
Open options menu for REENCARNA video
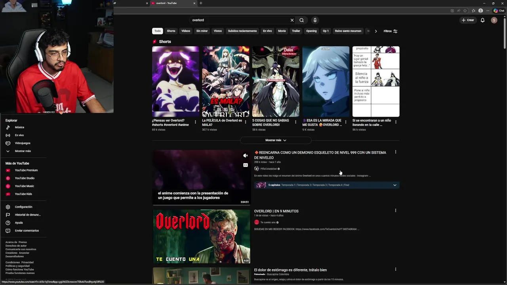point(395,152)
